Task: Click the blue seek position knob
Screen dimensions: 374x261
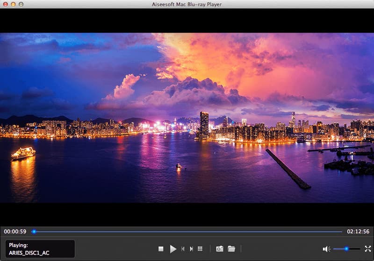Action: (x=34, y=231)
